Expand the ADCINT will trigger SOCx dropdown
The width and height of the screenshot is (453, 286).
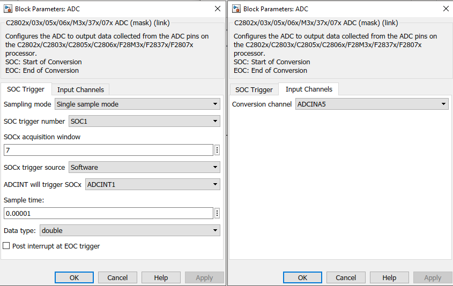point(152,185)
